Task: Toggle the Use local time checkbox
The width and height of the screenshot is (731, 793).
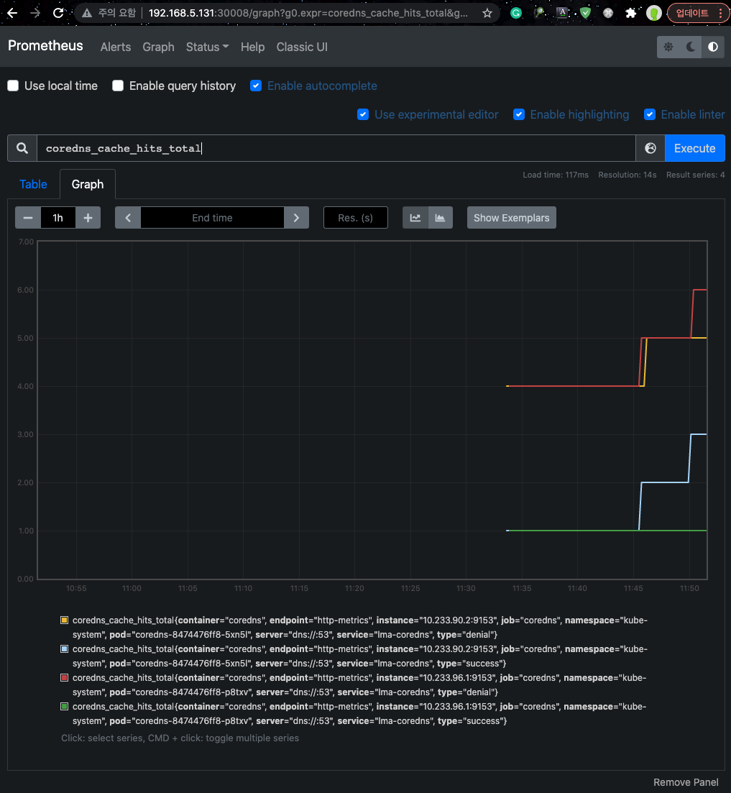Action: click(13, 86)
